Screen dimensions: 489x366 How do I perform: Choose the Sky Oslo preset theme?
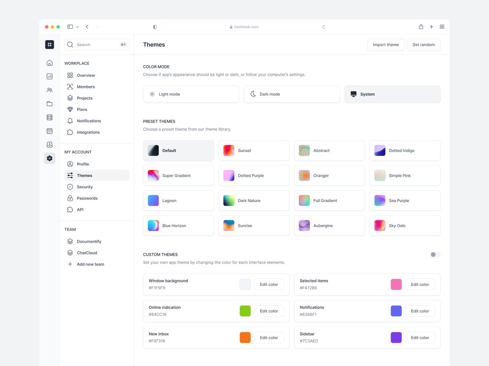coord(405,226)
